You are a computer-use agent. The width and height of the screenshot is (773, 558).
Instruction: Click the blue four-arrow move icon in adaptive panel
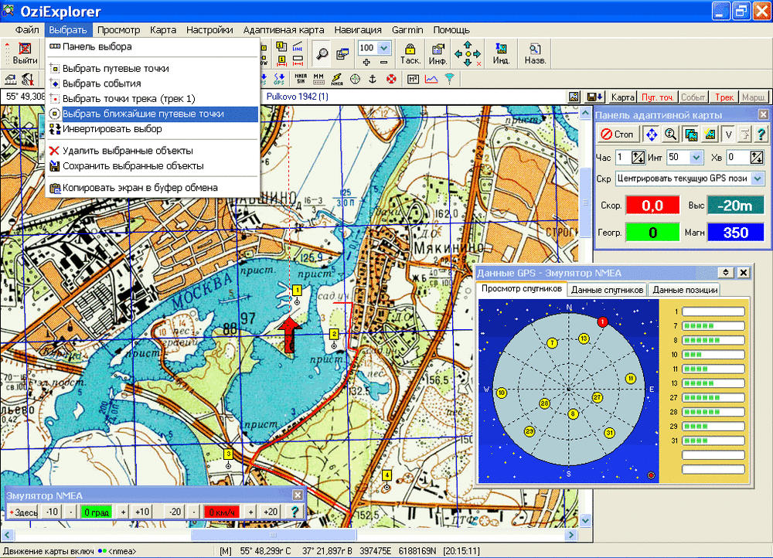(651, 134)
